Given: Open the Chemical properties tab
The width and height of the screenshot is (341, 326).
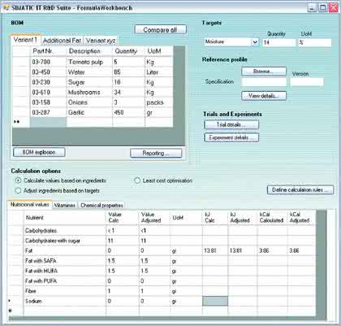Looking at the screenshot, I should pos(101,206).
